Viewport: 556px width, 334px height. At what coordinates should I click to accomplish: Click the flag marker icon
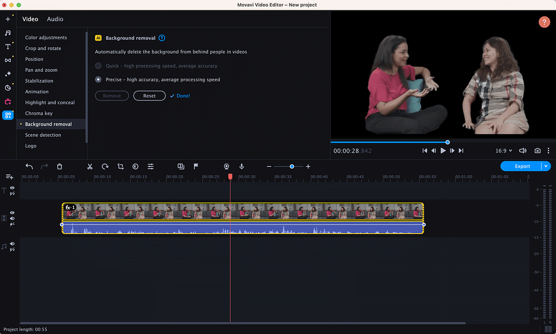coord(196,167)
